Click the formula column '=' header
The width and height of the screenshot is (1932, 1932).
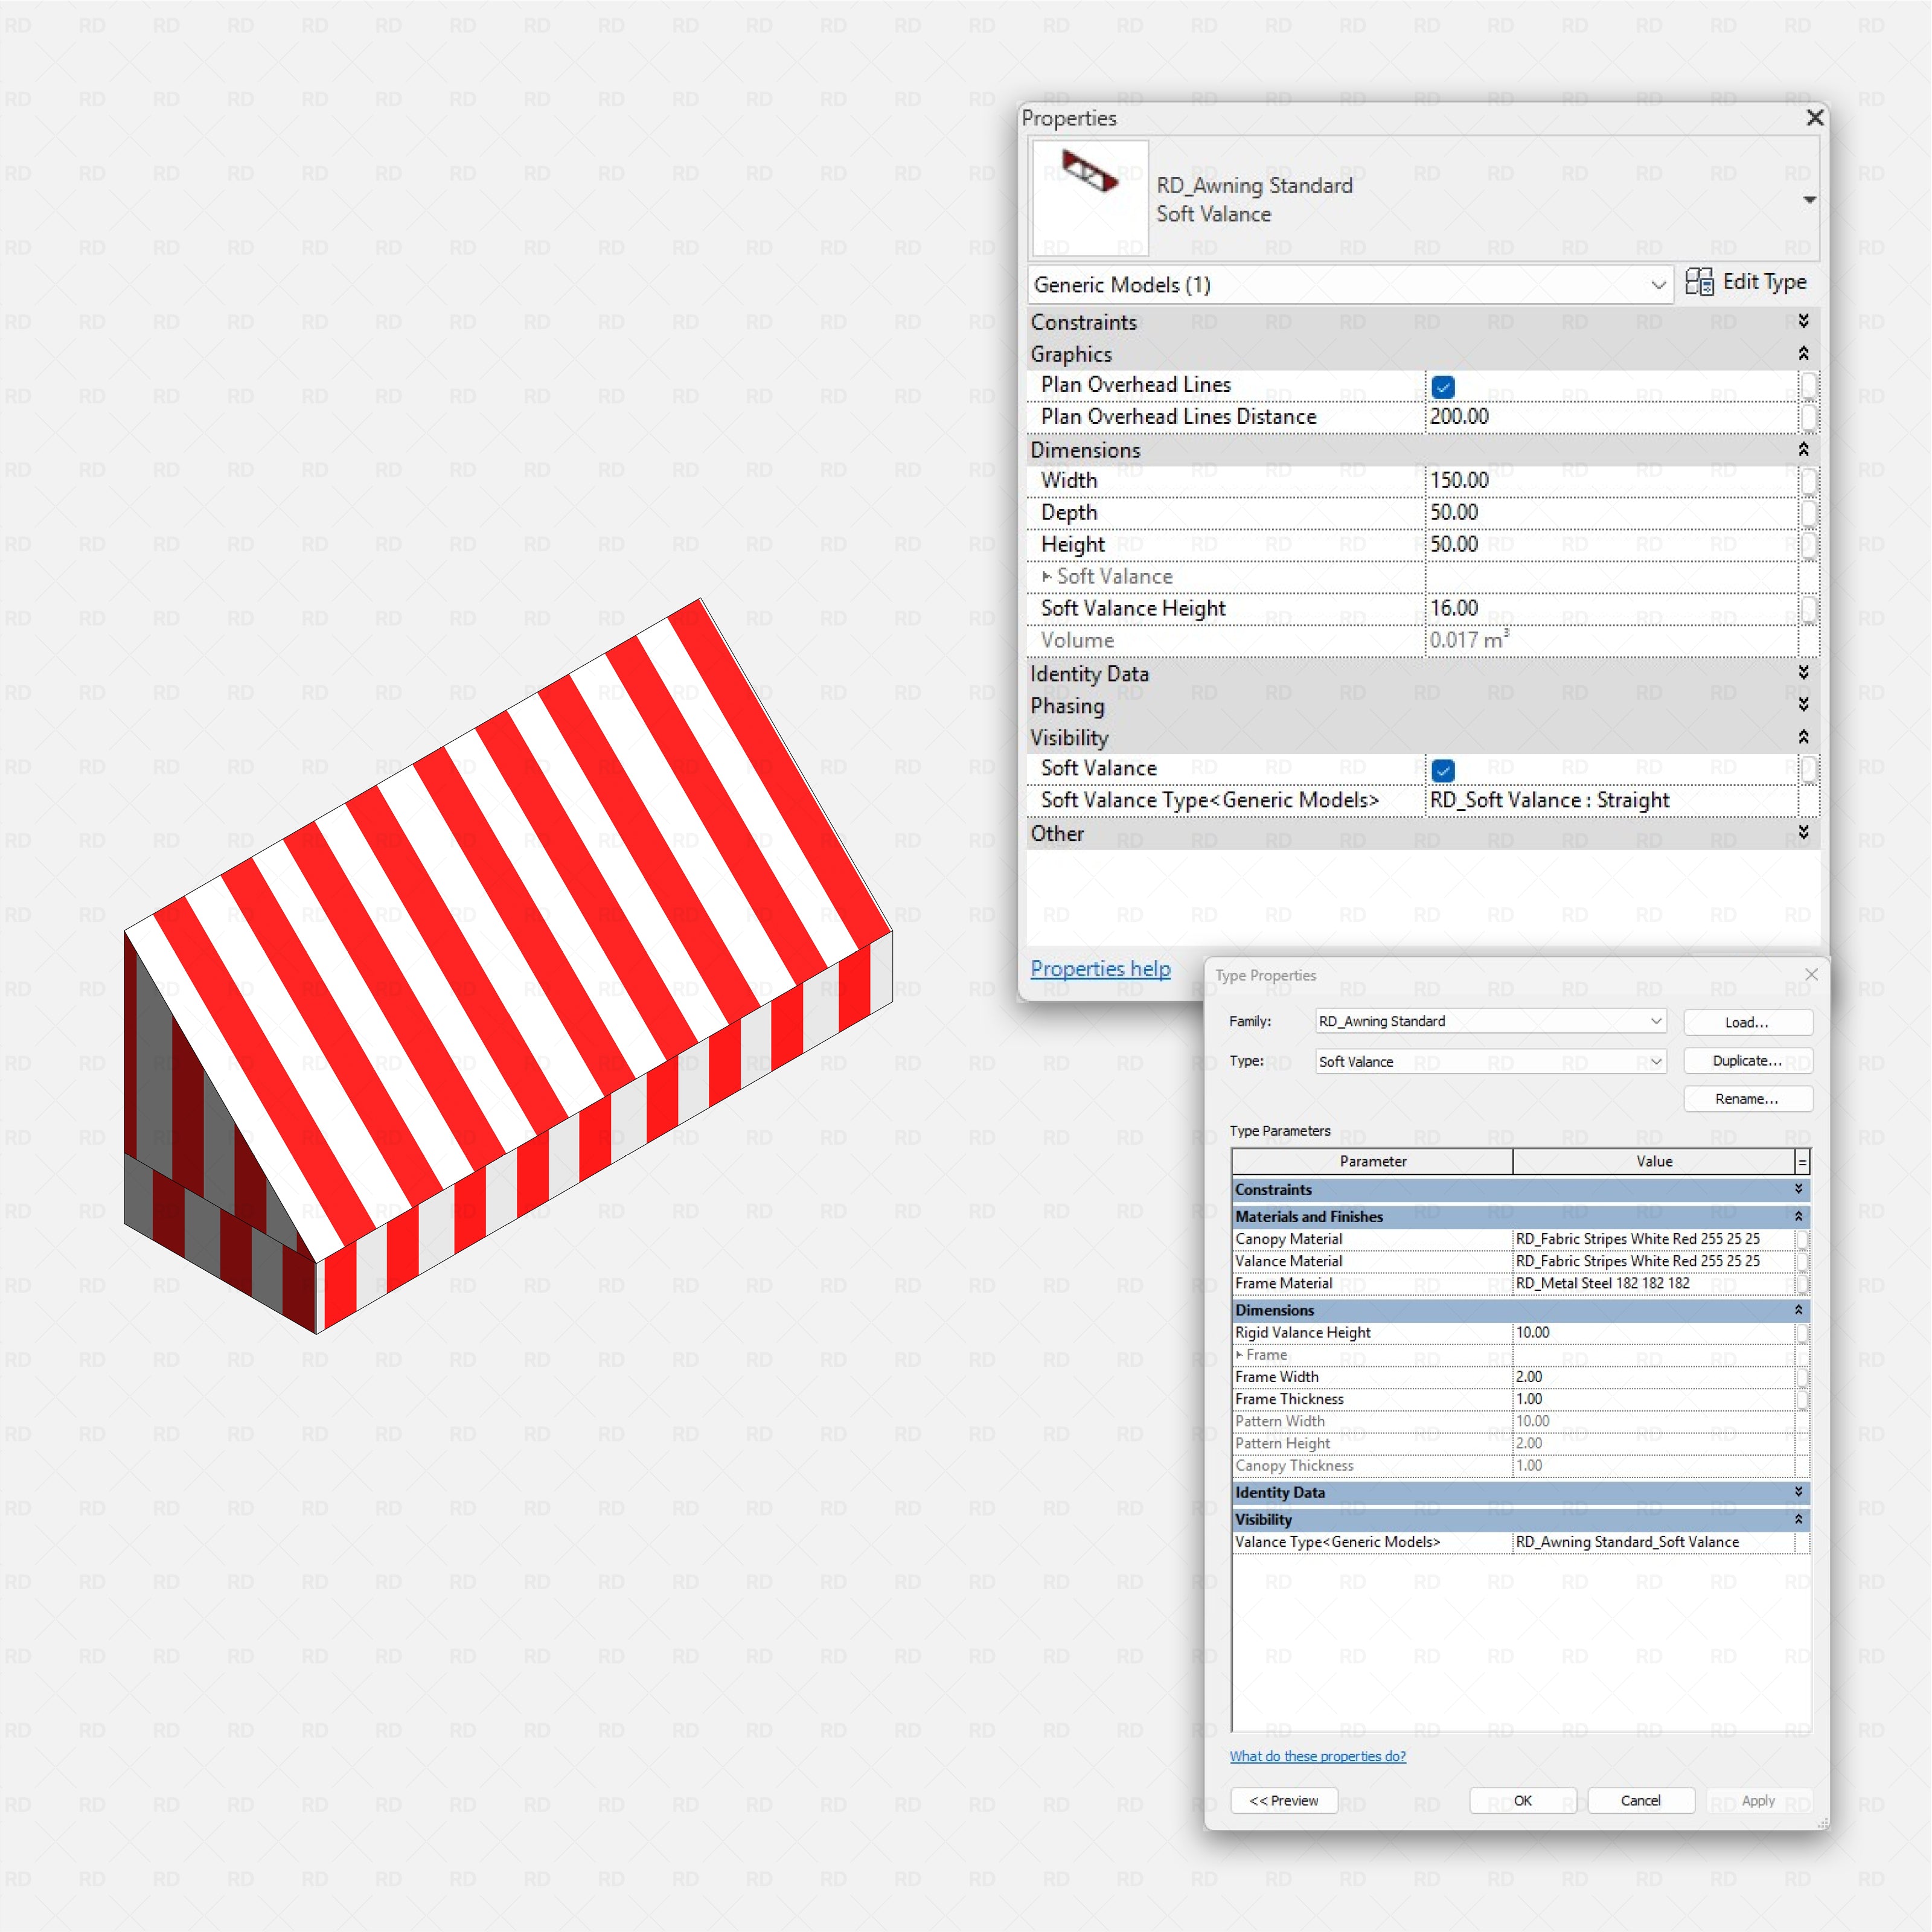click(x=1803, y=1162)
